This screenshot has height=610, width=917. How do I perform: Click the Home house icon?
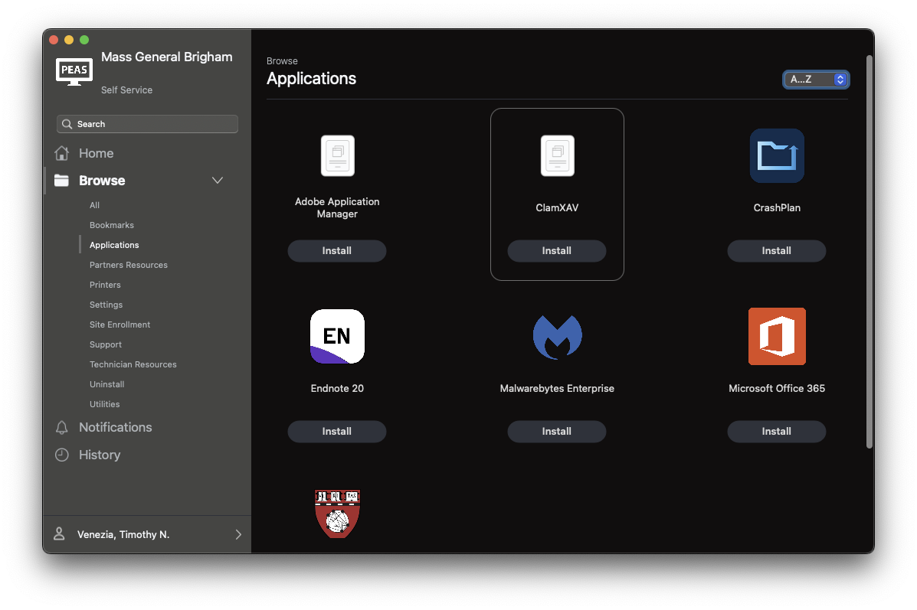[x=61, y=153]
